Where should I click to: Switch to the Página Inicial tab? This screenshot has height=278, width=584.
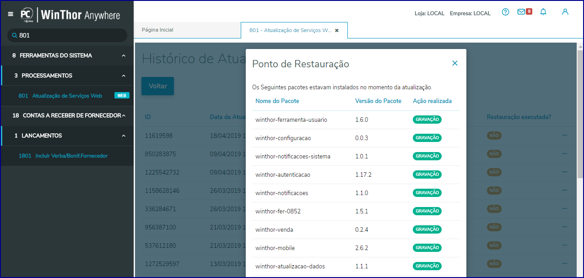[157, 30]
